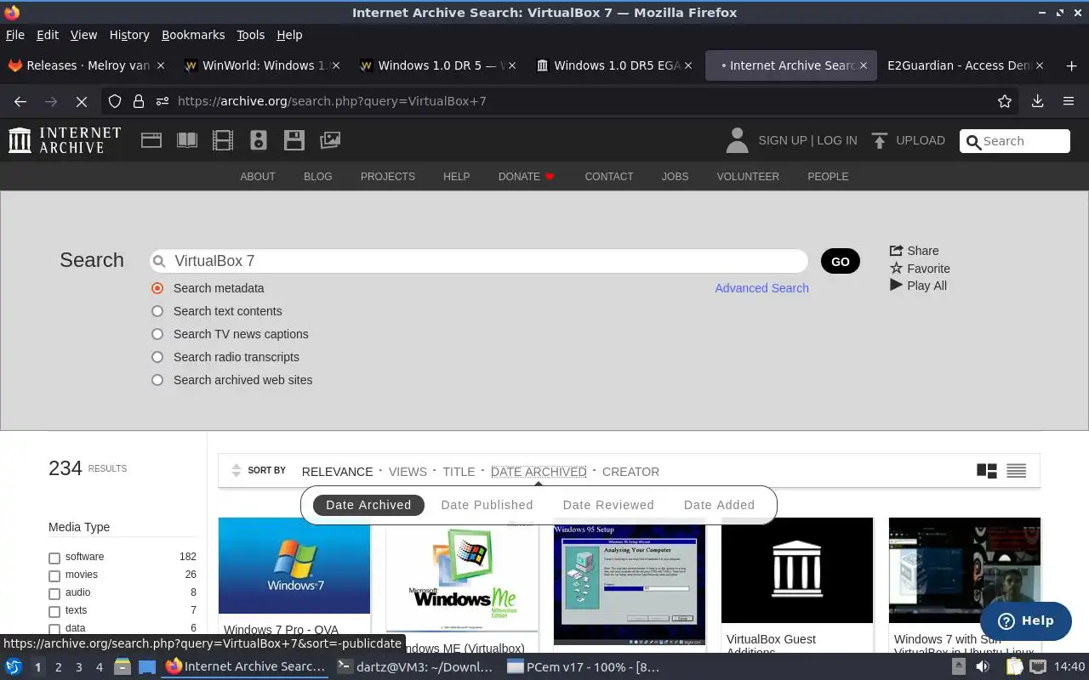Open the Tools menu
Viewport: 1089px width, 680px height.
(250, 35)
